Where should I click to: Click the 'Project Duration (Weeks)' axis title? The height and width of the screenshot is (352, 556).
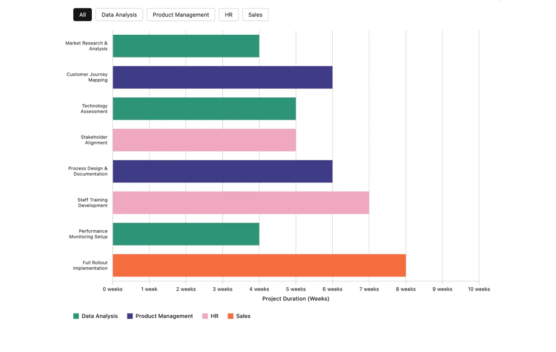(296, 299)
